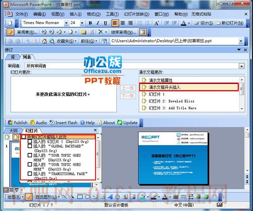The height and width of the screenshot is (211, 253).
Task: Click Publish in the plugin toolbar
Action: (17, 123)
